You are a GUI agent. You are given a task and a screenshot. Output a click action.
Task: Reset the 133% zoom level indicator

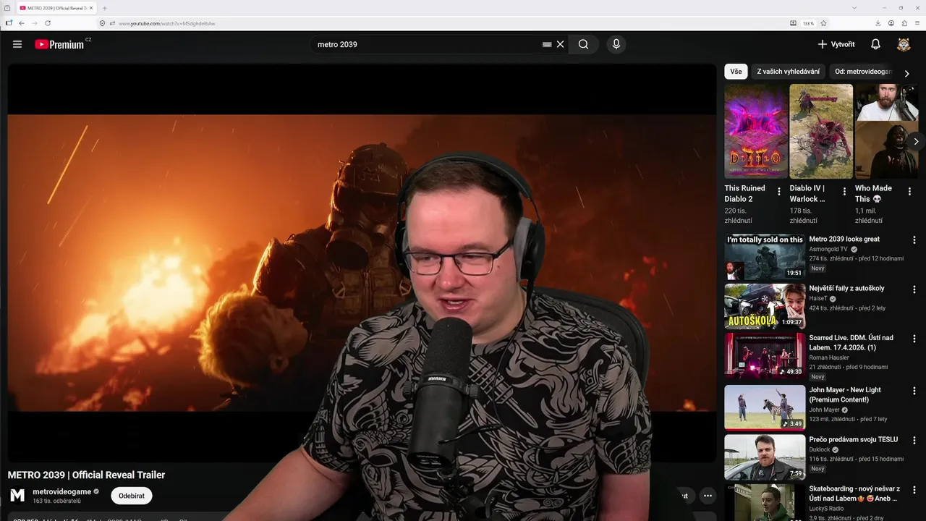pos(808,23)
